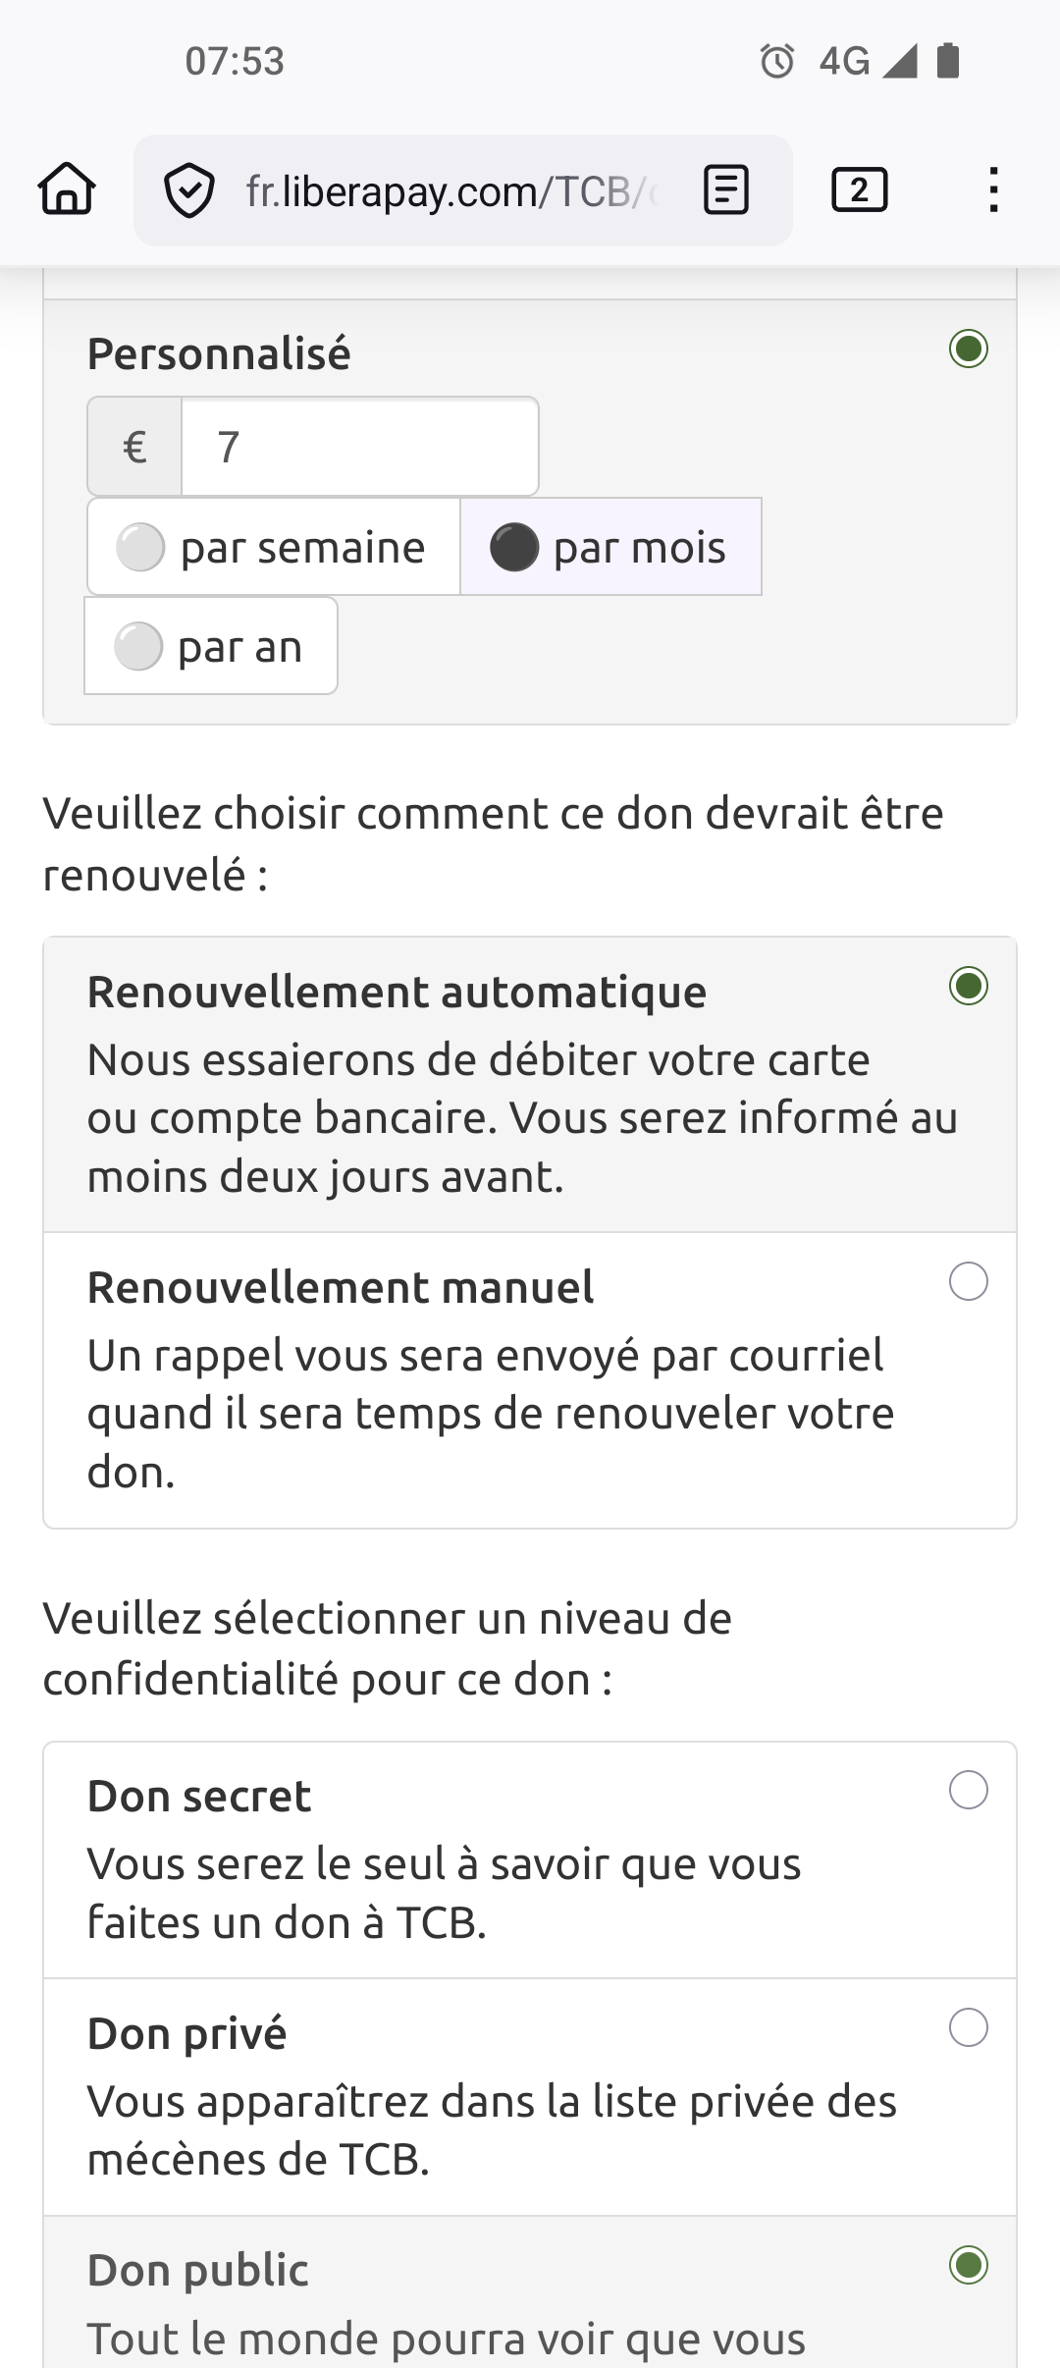Select the Personnalisé amount option
The width and height of the screenshot is (1060, 2368).
coord(968,350)
